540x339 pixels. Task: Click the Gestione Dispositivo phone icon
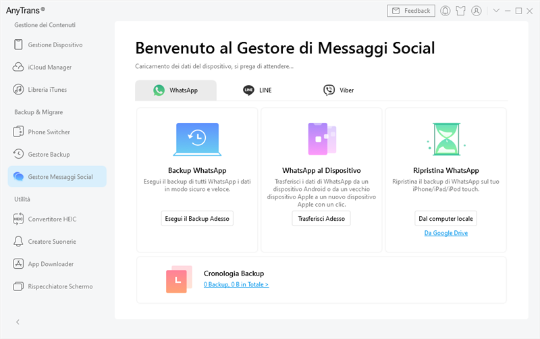(x=18, y=45)
